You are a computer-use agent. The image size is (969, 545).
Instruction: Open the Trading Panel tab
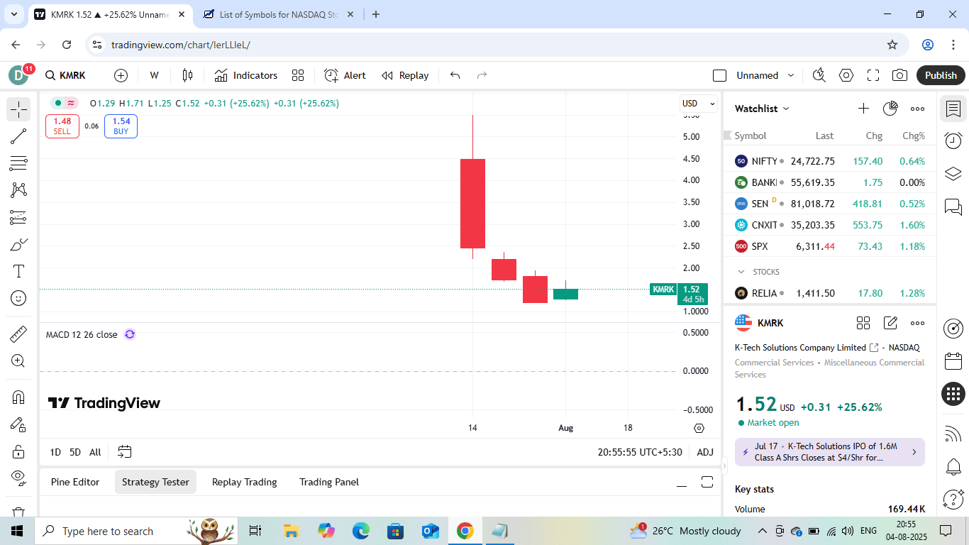[329, 482]
